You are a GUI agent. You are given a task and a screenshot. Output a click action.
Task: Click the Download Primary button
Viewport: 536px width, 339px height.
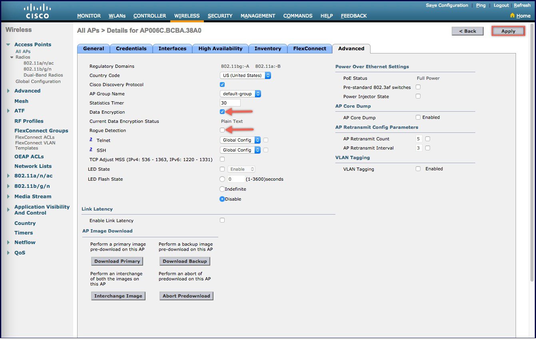click(x=117, y=261)
